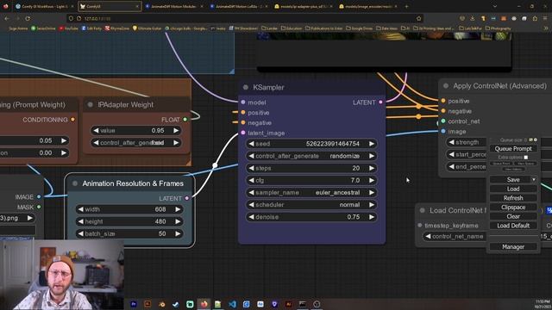Increase the batch_size value 50
This screenshot has width=552, height=310.
point(178,233)
